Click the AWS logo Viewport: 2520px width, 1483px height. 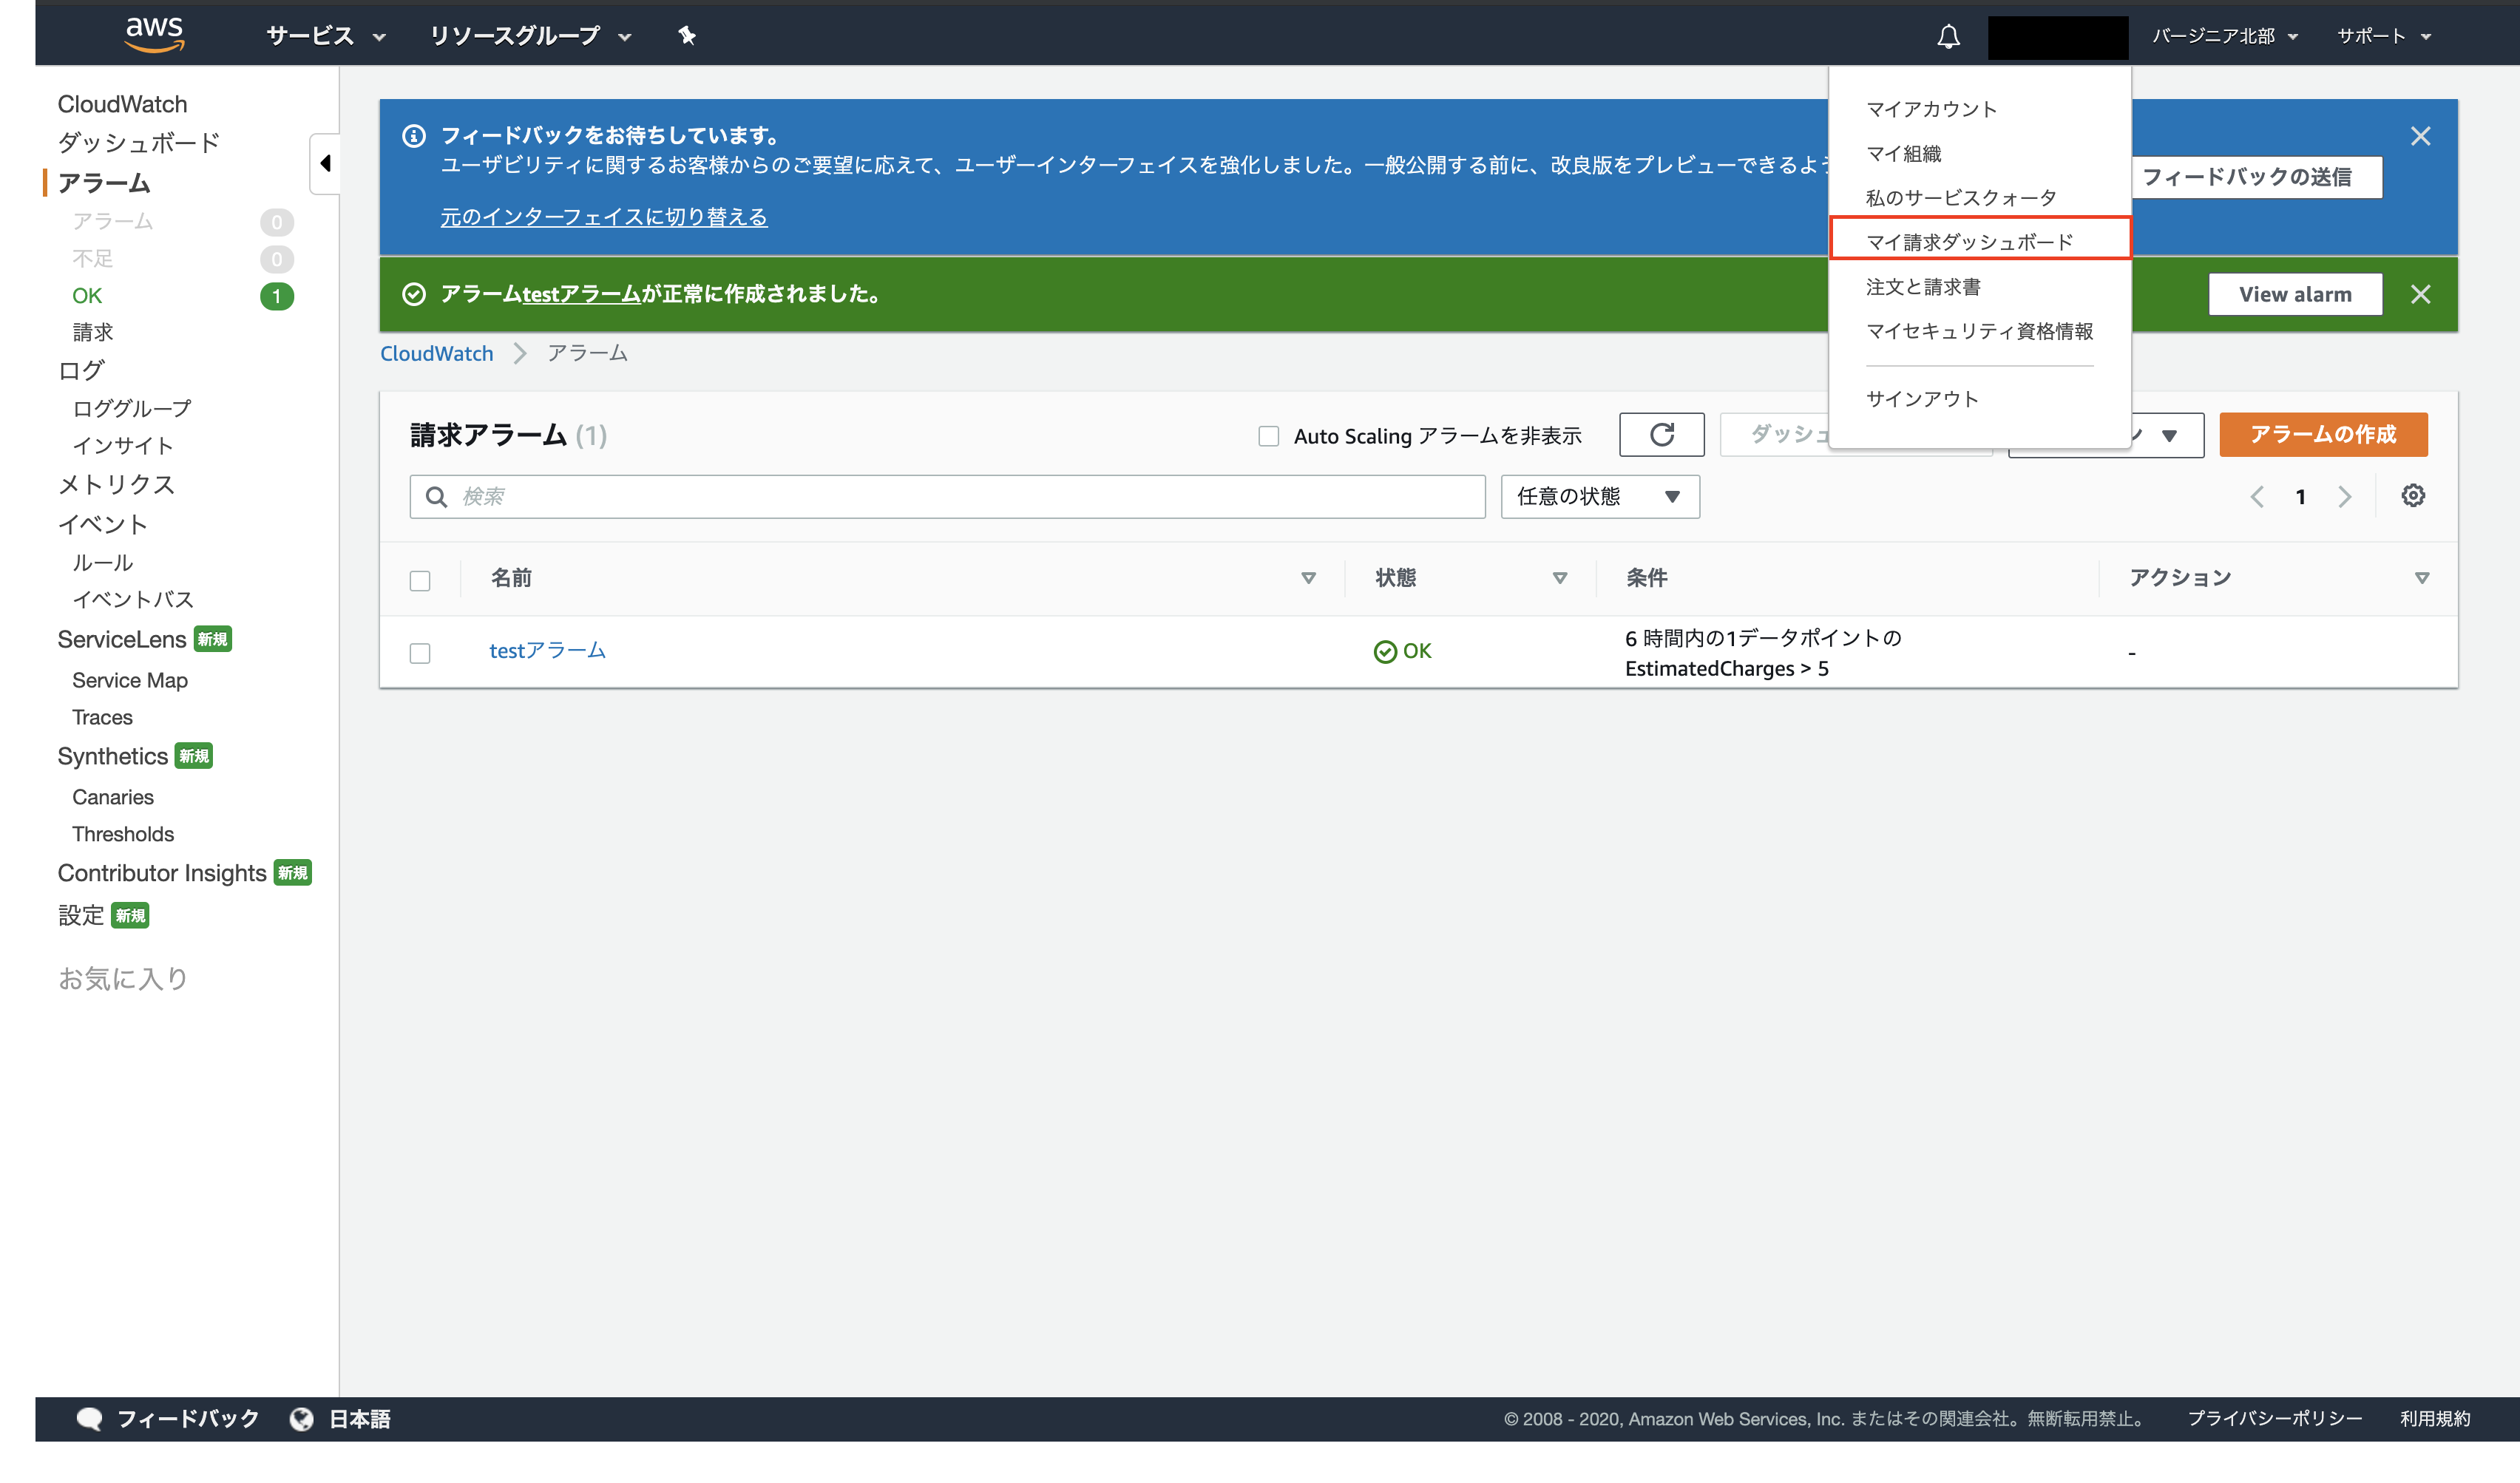point(153,34)
